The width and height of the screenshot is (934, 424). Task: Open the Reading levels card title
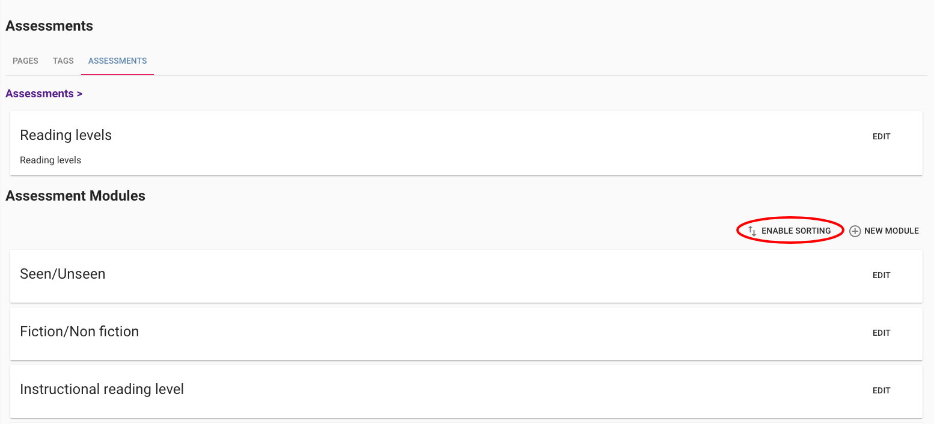pos(66,135)
